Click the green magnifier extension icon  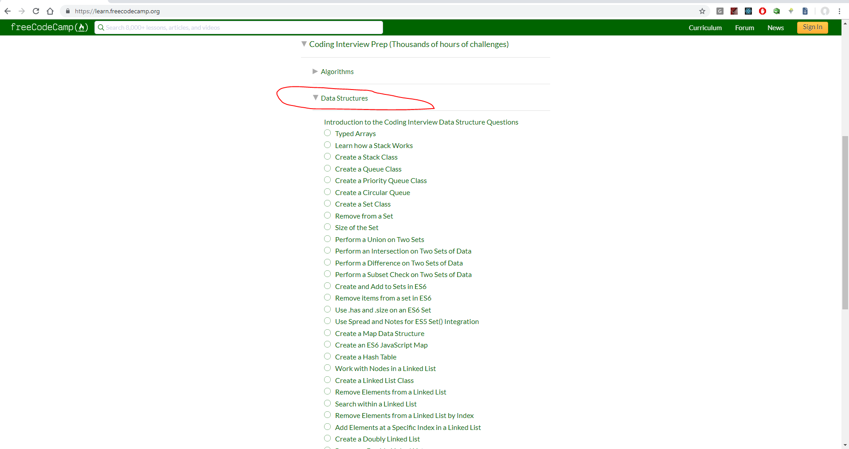coord(777,11)
